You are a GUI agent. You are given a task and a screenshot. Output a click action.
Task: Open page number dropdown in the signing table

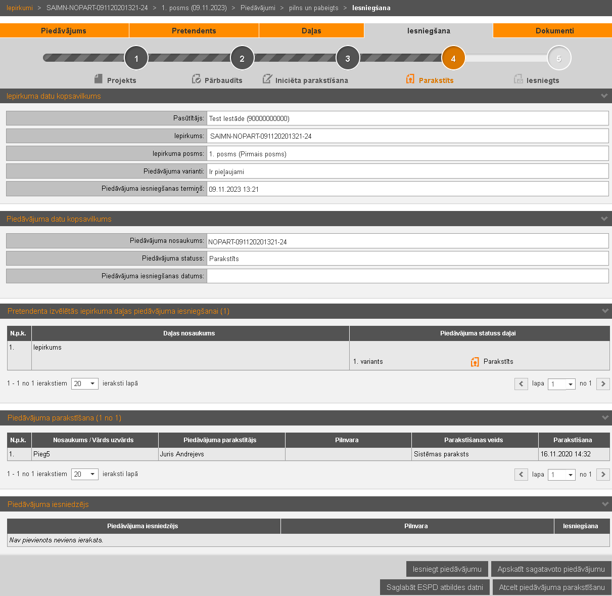(x=561, y=475)
